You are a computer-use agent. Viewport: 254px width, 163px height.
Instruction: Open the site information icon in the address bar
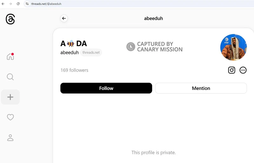(x=27, y=4)
